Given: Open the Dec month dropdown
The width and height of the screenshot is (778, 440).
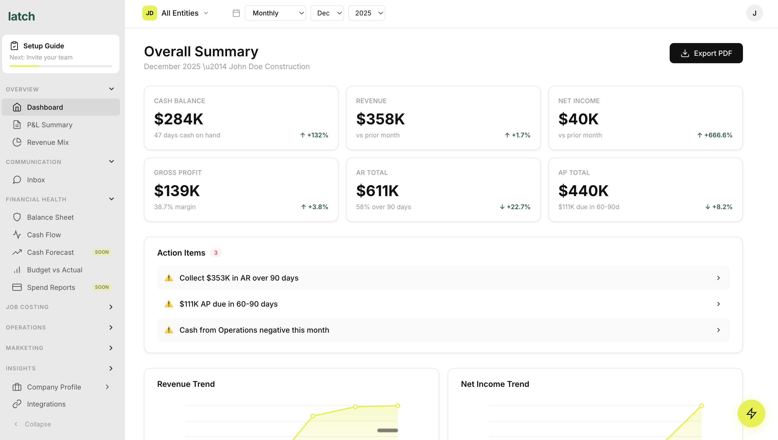Looking at the screenshot, I should tap(327, 13).
